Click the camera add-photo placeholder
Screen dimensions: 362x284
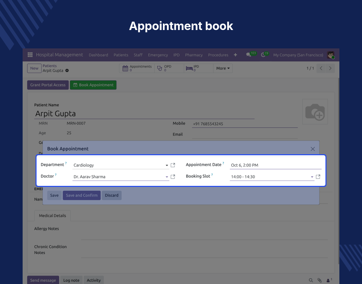pyautogui.click(x=315, y=112)
